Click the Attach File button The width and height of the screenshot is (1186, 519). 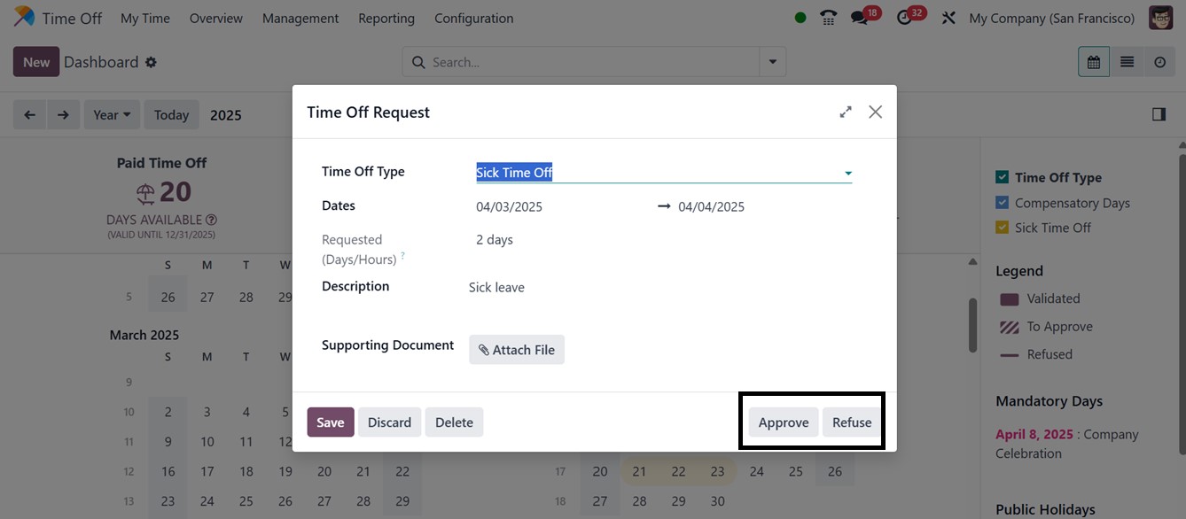coord(517,350)
